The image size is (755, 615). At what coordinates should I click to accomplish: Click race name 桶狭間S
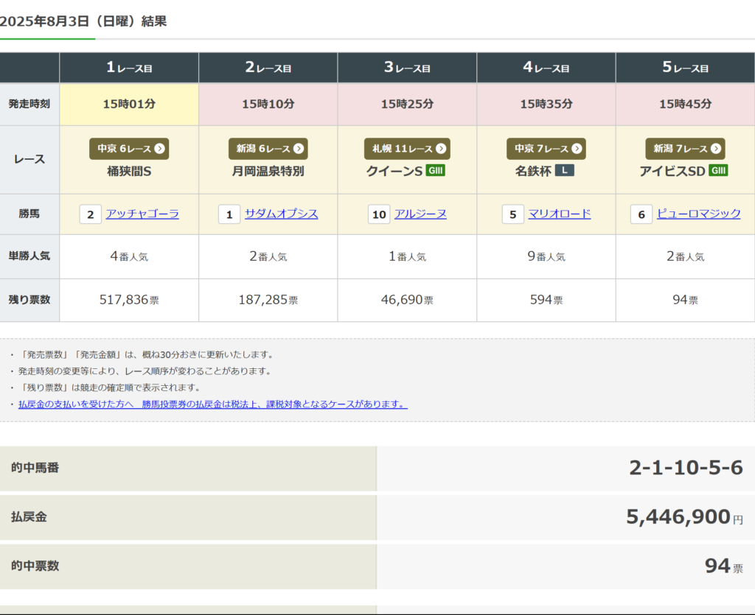[129, 171]
